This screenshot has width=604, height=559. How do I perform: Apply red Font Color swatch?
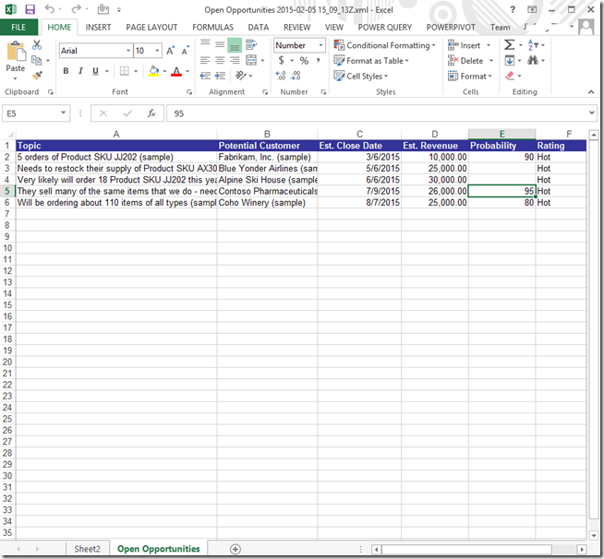(176, 71)
